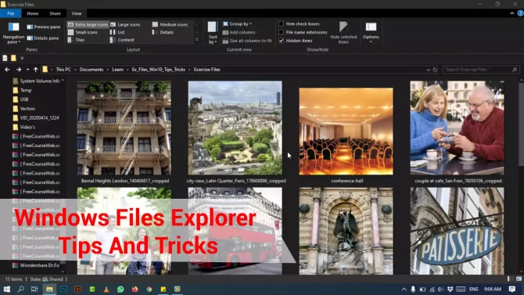524x295 pixels.
Task: Open the Navigation pane menu
Action: [13, 33]
